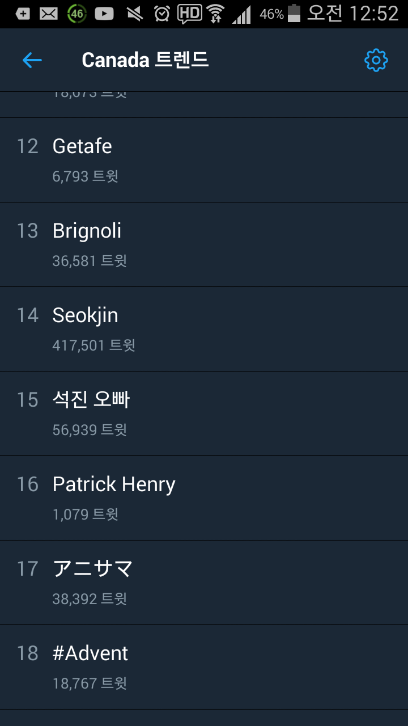Image resolution: width=408 pixels, height=726 pixels.
Task: Open the アニサマ trend
Action: [92, 568]
